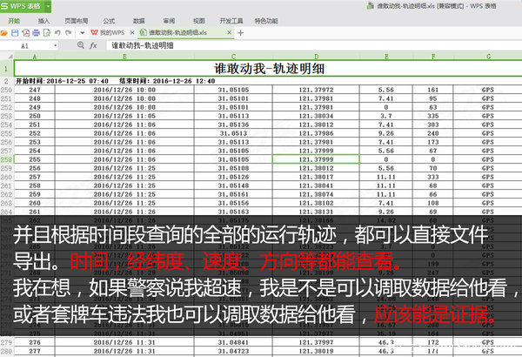The image size is (522, 357).
Task: Click the Redo arrow icon
Action: [x=65, y=31]
